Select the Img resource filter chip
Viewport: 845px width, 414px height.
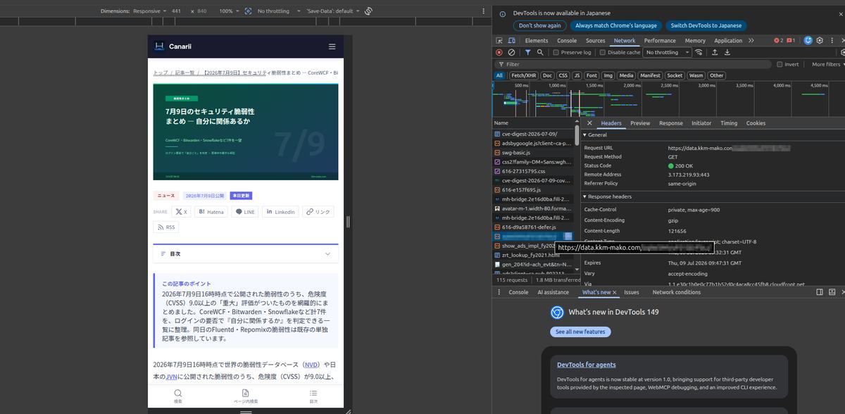[608, 75]
